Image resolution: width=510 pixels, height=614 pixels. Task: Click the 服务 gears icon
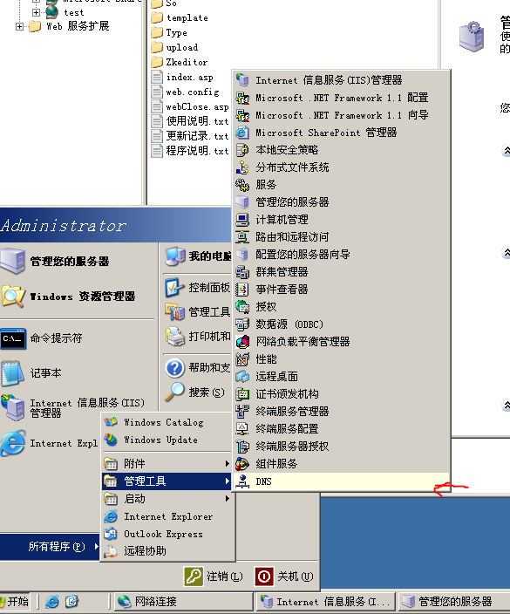tap(242, 185)
